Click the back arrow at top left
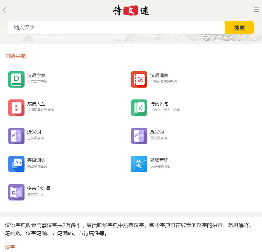The width and height of the screenshot is (262, 252). tap(5, 10)
